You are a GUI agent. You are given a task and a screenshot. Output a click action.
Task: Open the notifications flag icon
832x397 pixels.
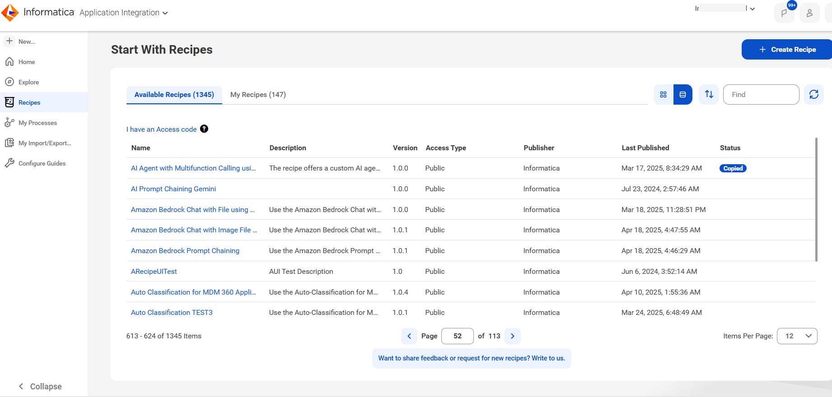(784, 13)
